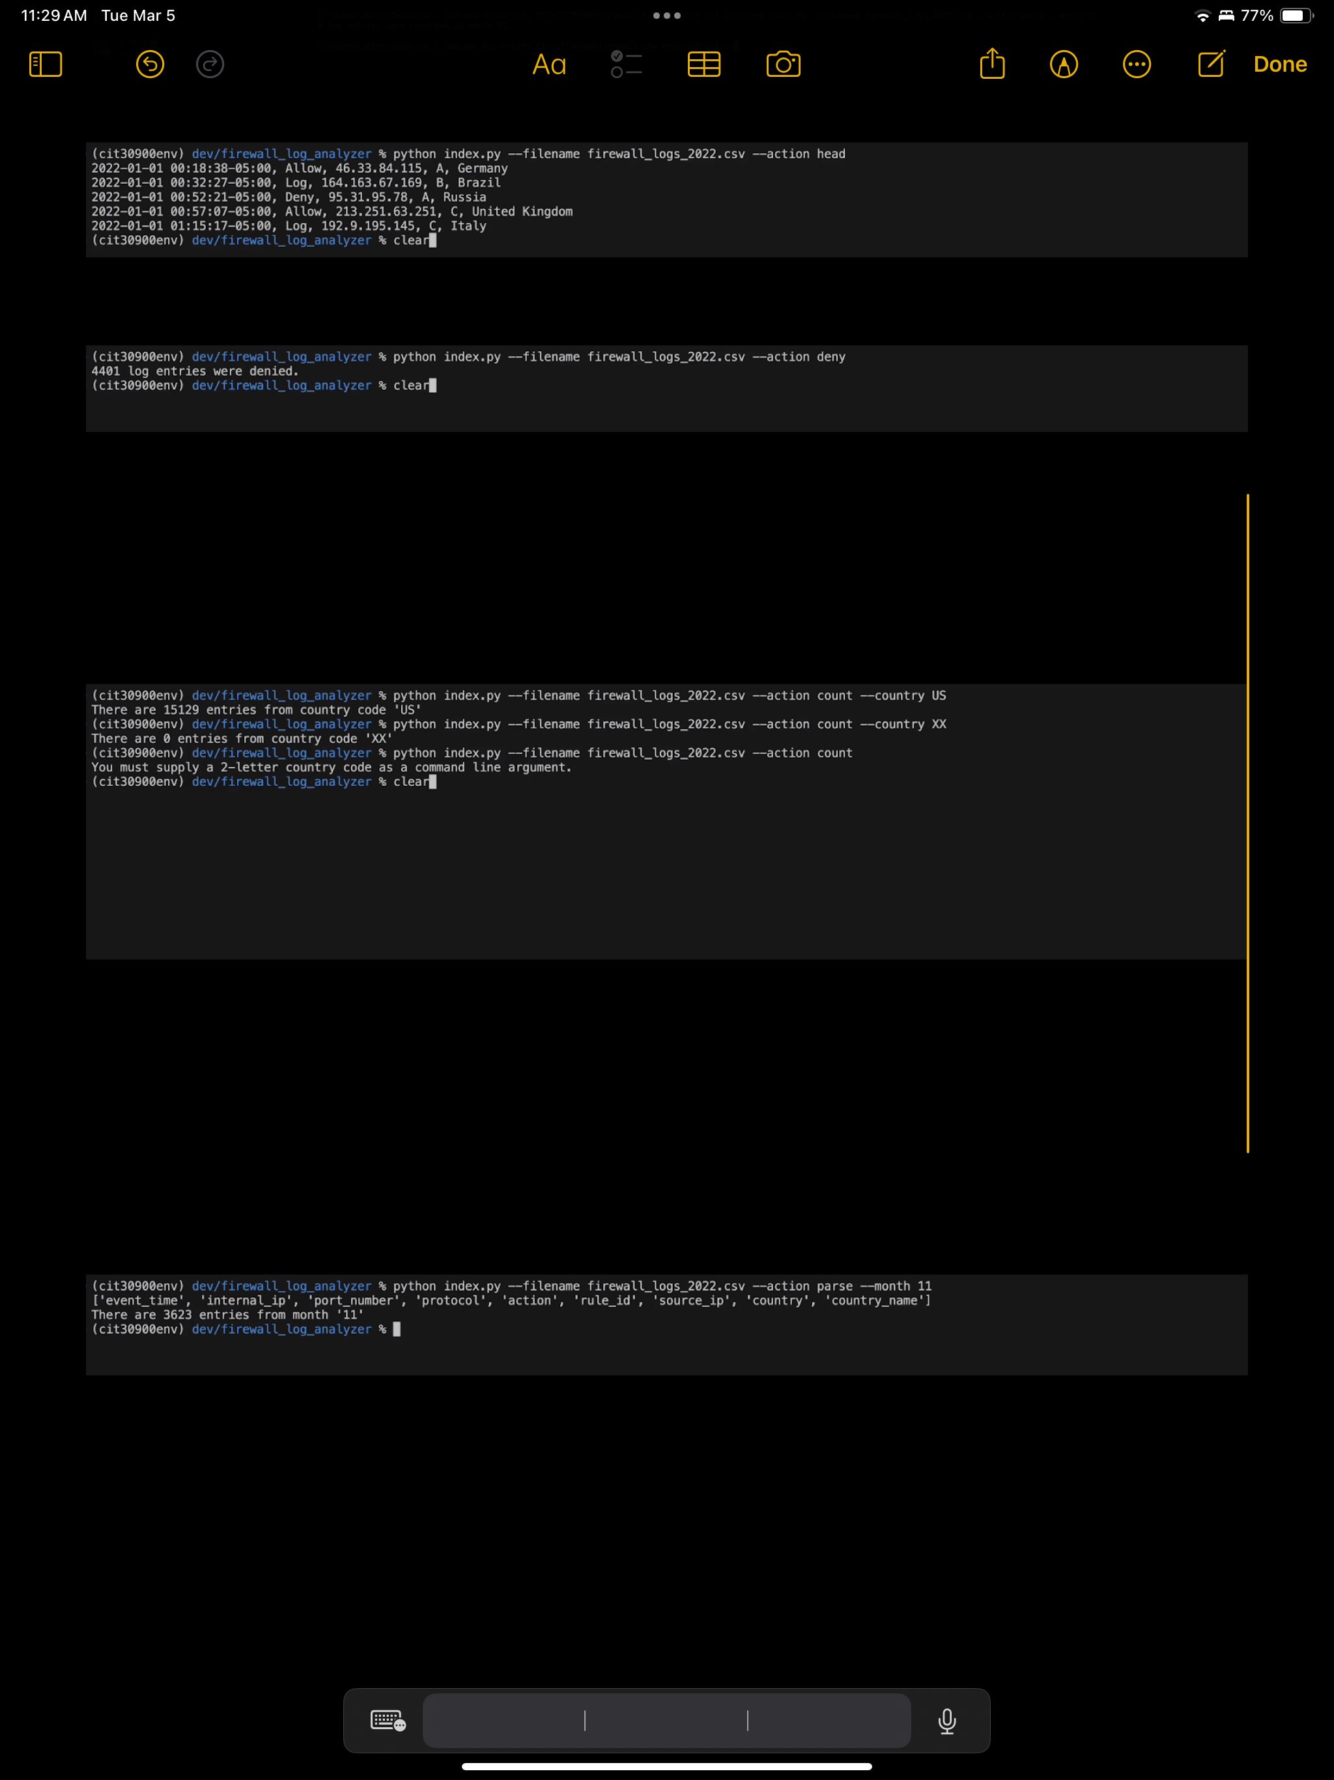Viewport: 1334px width, 1780px height.
Task: Select the terminal screenshot with --month 11
Action: (x=667, y=1325)
